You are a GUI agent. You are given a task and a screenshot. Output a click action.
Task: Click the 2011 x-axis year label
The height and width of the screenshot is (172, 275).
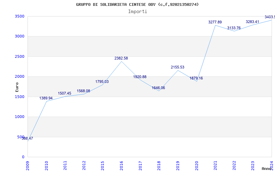[x=65, y=165]
